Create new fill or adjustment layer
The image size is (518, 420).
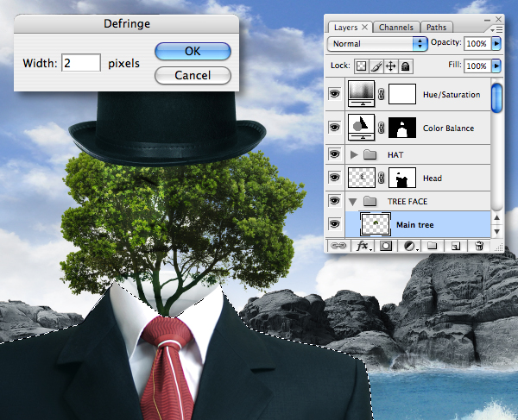pyautogui.click(x=411, y=246)
